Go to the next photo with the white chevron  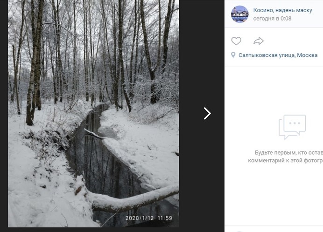coord(207,113)
